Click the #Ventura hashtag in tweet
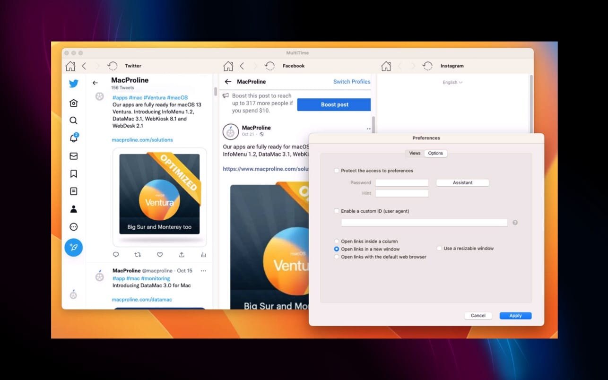608x380 pixels. click(154, 97)
